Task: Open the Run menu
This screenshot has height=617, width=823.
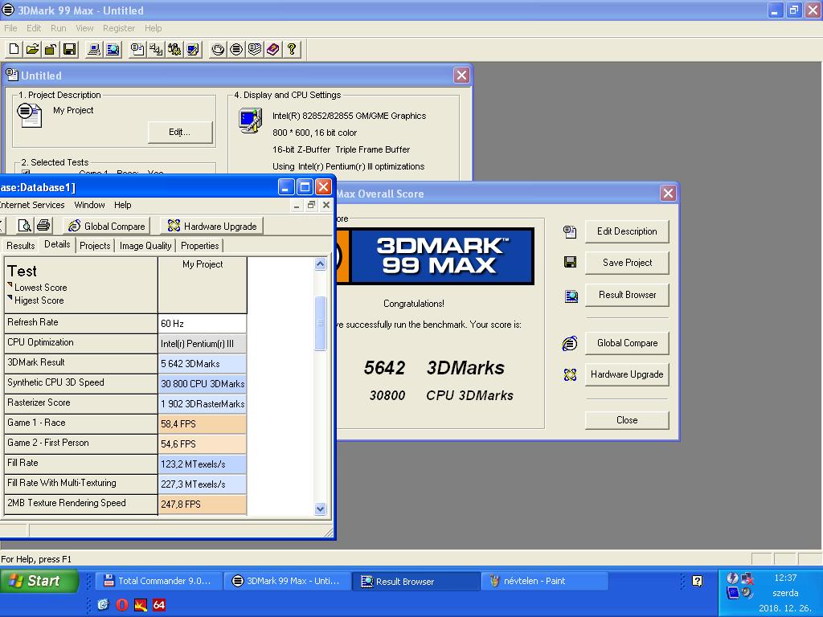Action: pos(58,28)
